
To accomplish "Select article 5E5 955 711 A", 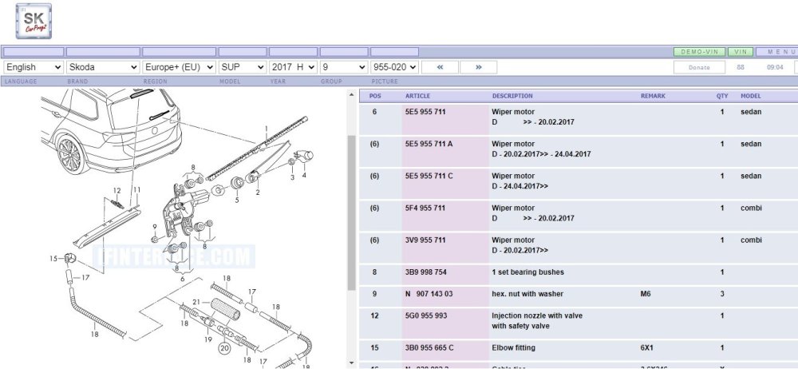I will [429, 144].
